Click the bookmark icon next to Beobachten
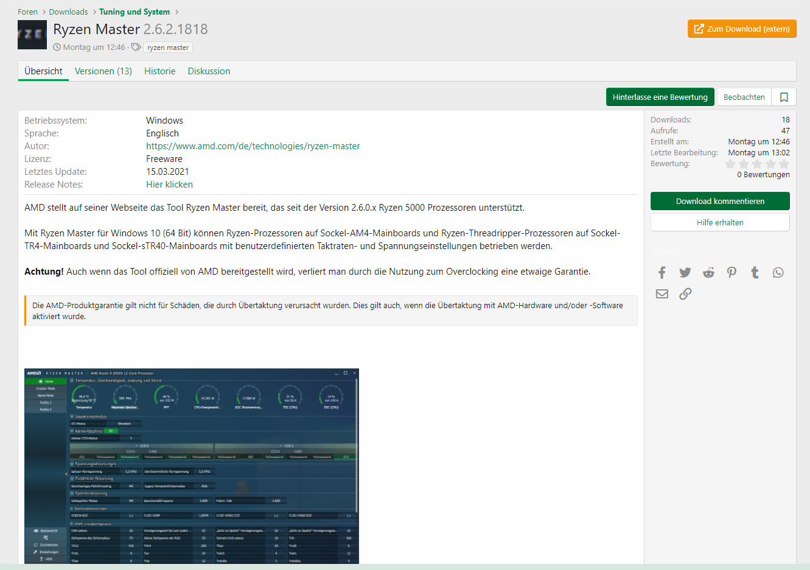 pos(784,97)
